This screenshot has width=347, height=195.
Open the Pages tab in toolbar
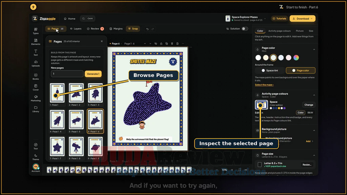pyautogui.click(x=56, y=29)
